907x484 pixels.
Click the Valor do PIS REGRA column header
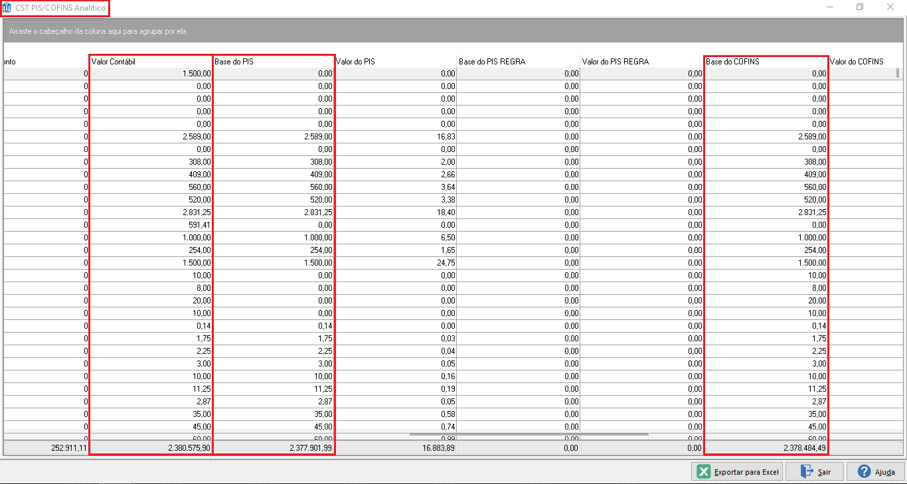coord(642,62)
